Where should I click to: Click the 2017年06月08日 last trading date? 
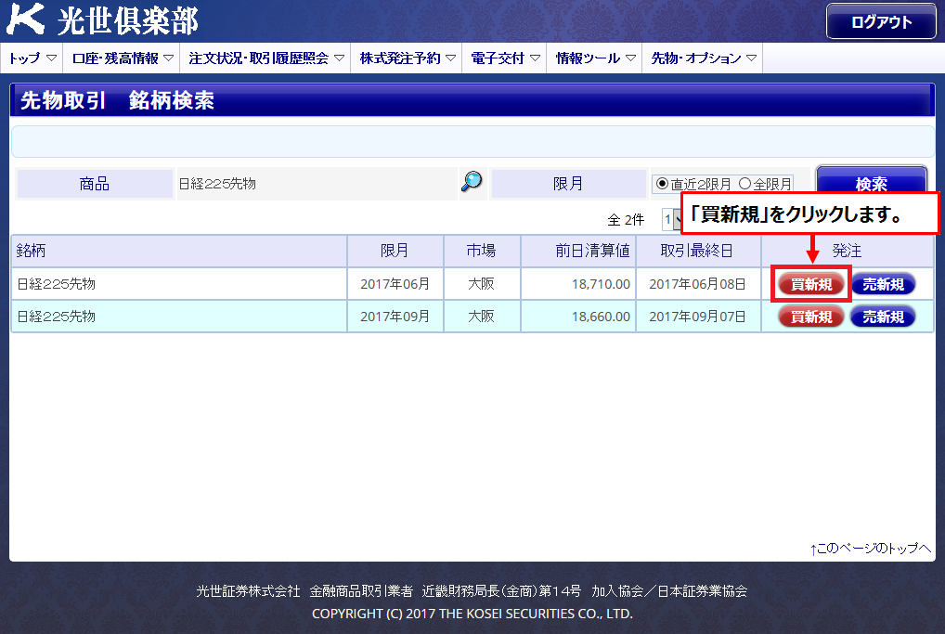697,284
